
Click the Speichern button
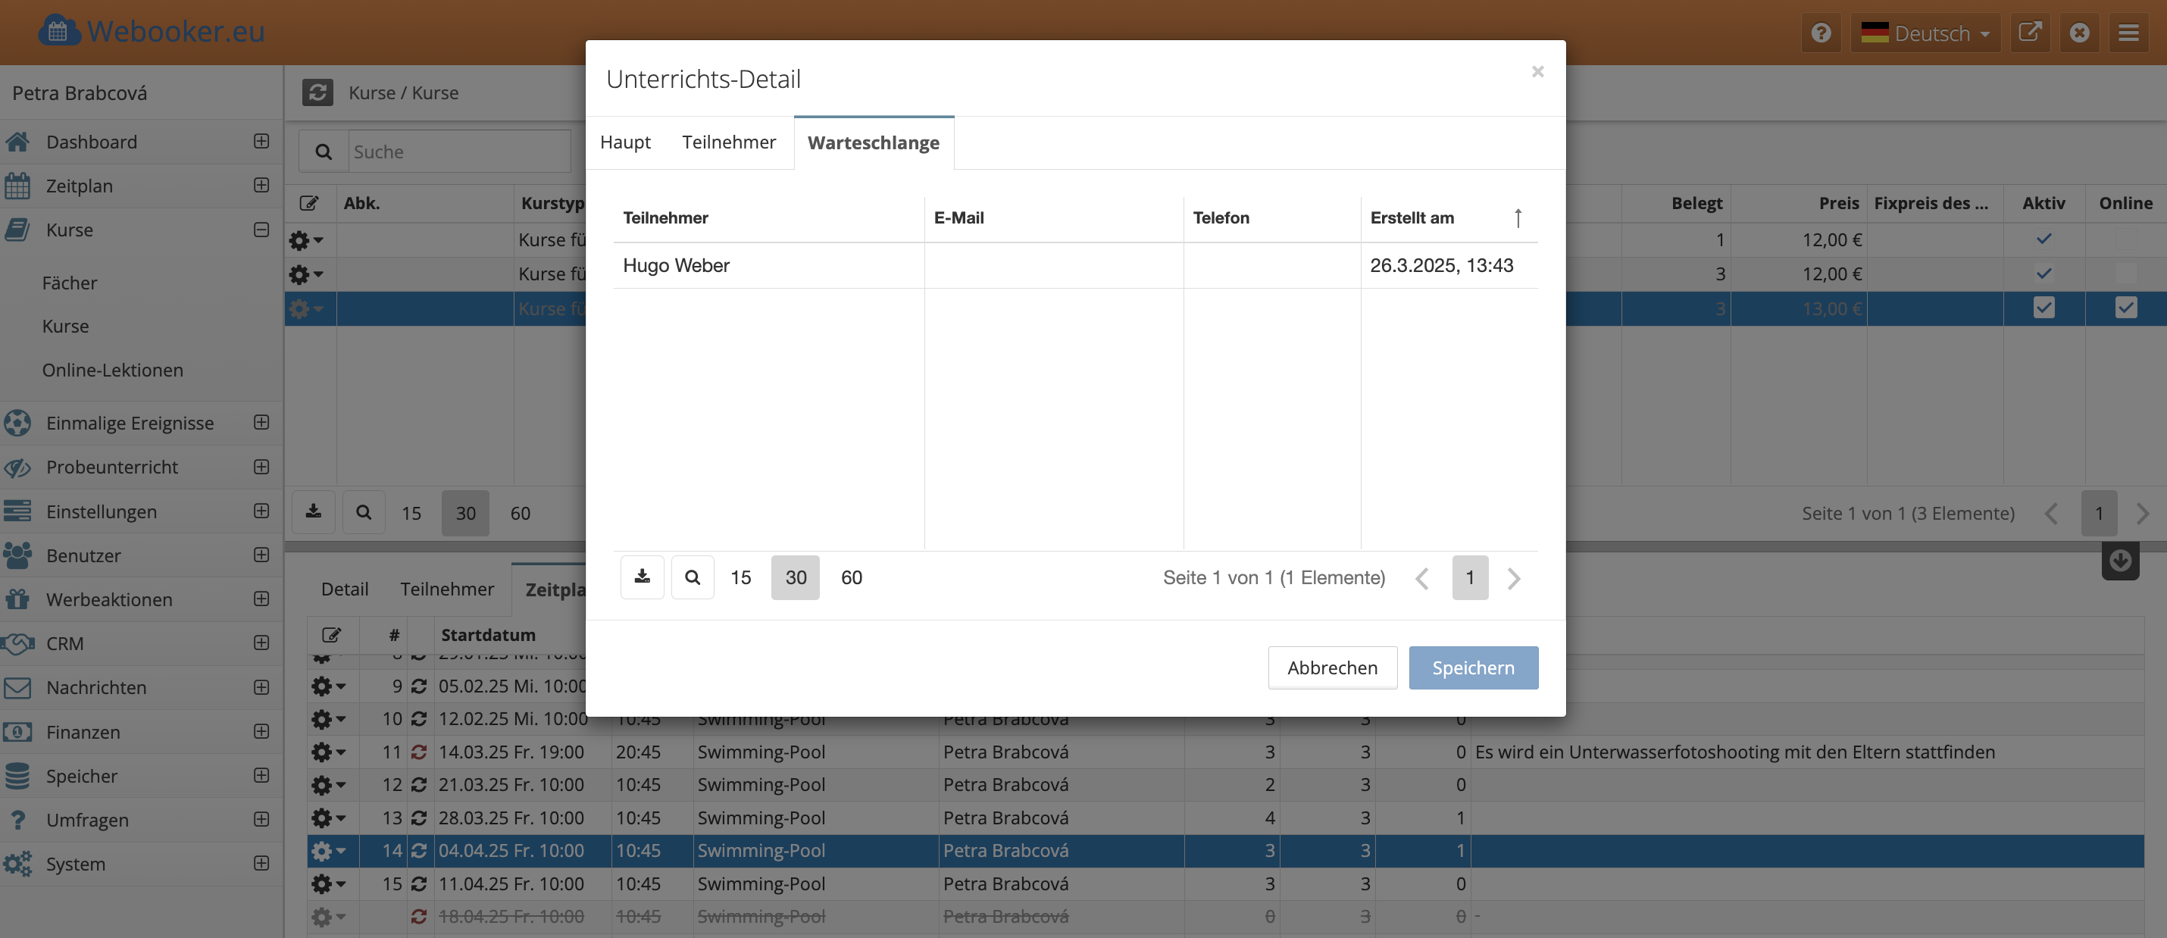[1473, 668]
